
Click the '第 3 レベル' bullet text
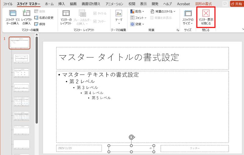click(88, 88)
